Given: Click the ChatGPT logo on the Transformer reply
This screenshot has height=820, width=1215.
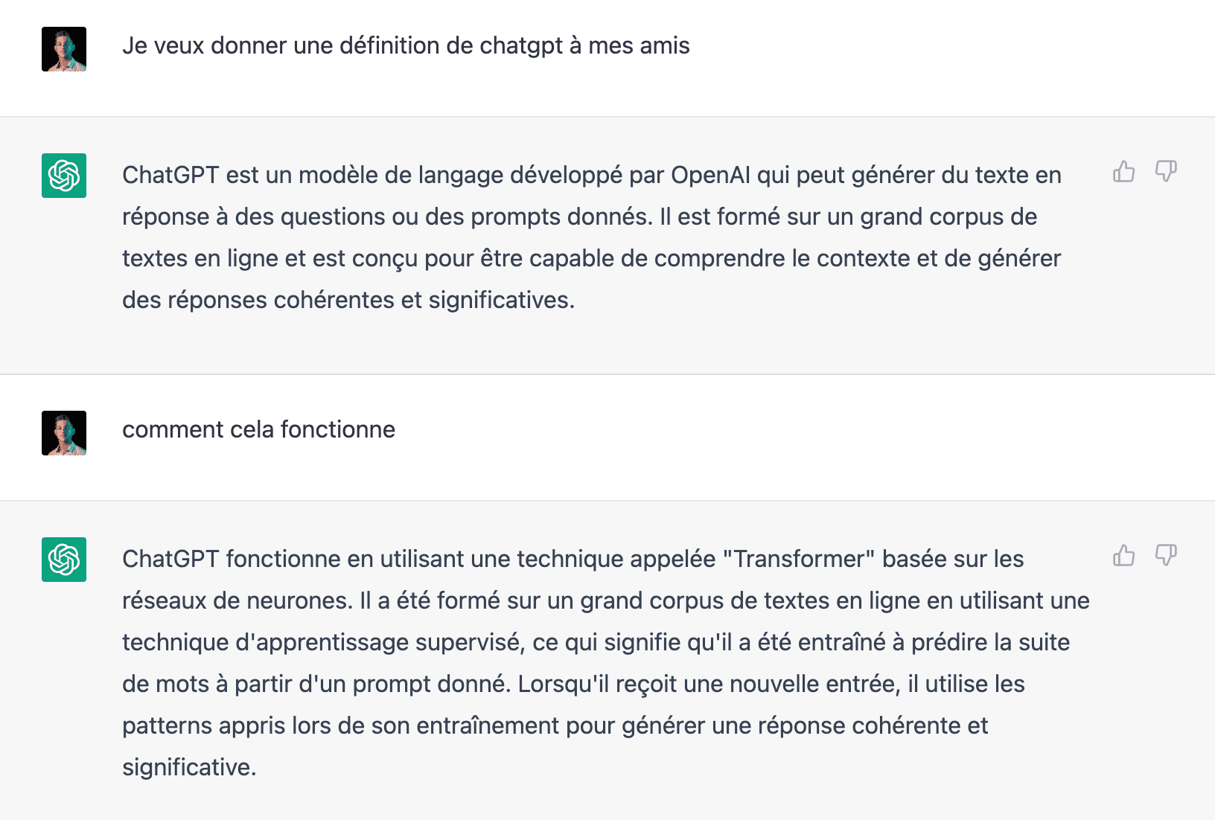Looking at the screenshot, I should click(64, 560).
